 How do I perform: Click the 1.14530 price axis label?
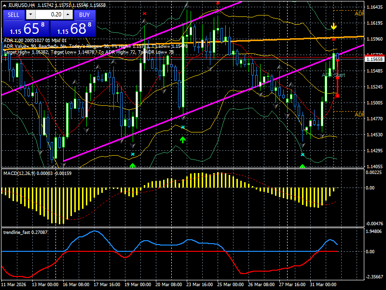click(x=375, y=135)
